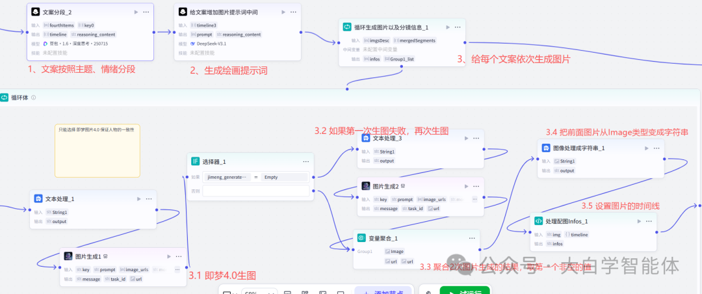Click the 图片生成1 node icon

(68, 256)
